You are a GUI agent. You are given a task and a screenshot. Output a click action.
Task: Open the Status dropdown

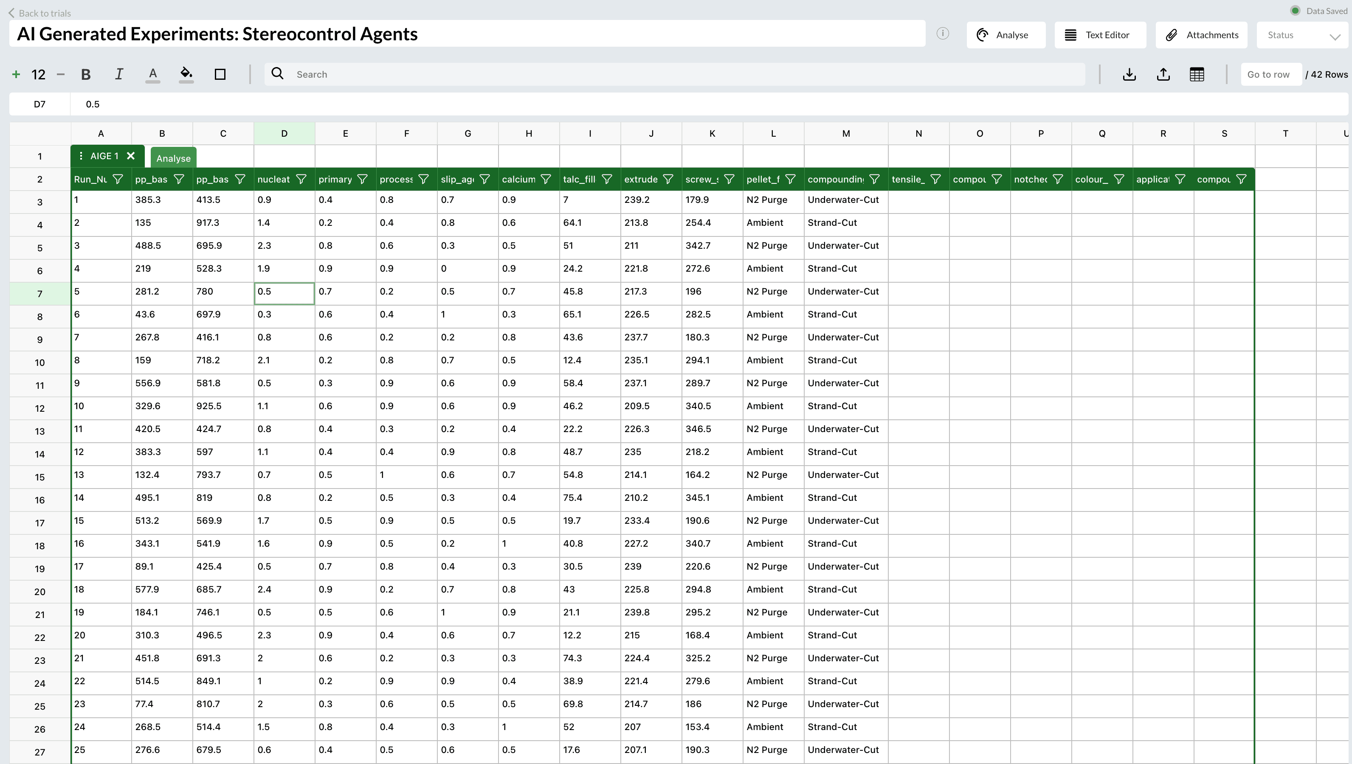pyautogui.click(x=1302, y=35)
